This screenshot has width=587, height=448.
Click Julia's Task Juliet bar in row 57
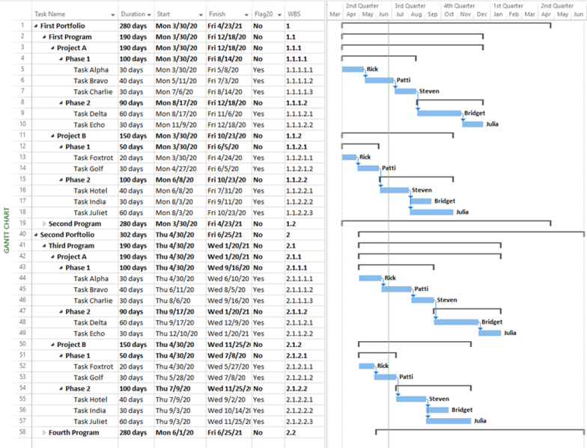point(448,420)
